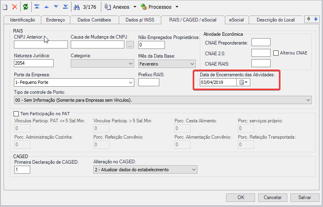The image size is (323, 207).
Task: Click the 3/176 record counter
Action: click(89, 7)
